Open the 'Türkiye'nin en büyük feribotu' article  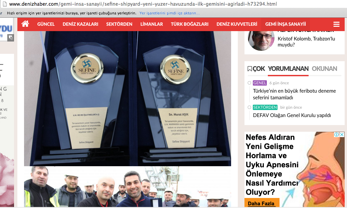point(294,94)
